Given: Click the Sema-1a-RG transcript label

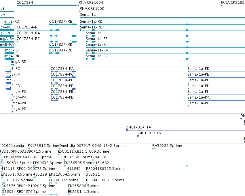Looking at the screenshot, I should (97, 56).
